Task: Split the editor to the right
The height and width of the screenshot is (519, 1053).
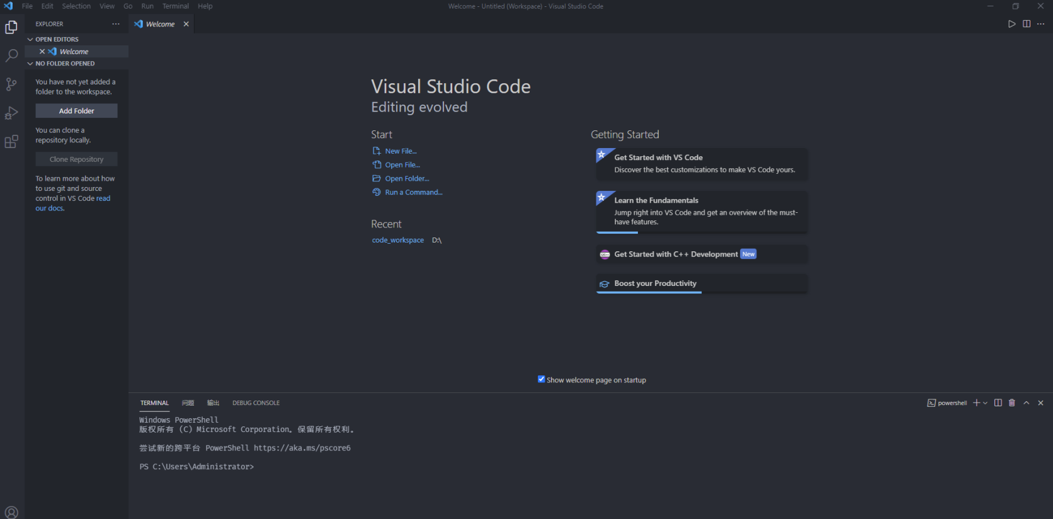Action: [1027, 24]
